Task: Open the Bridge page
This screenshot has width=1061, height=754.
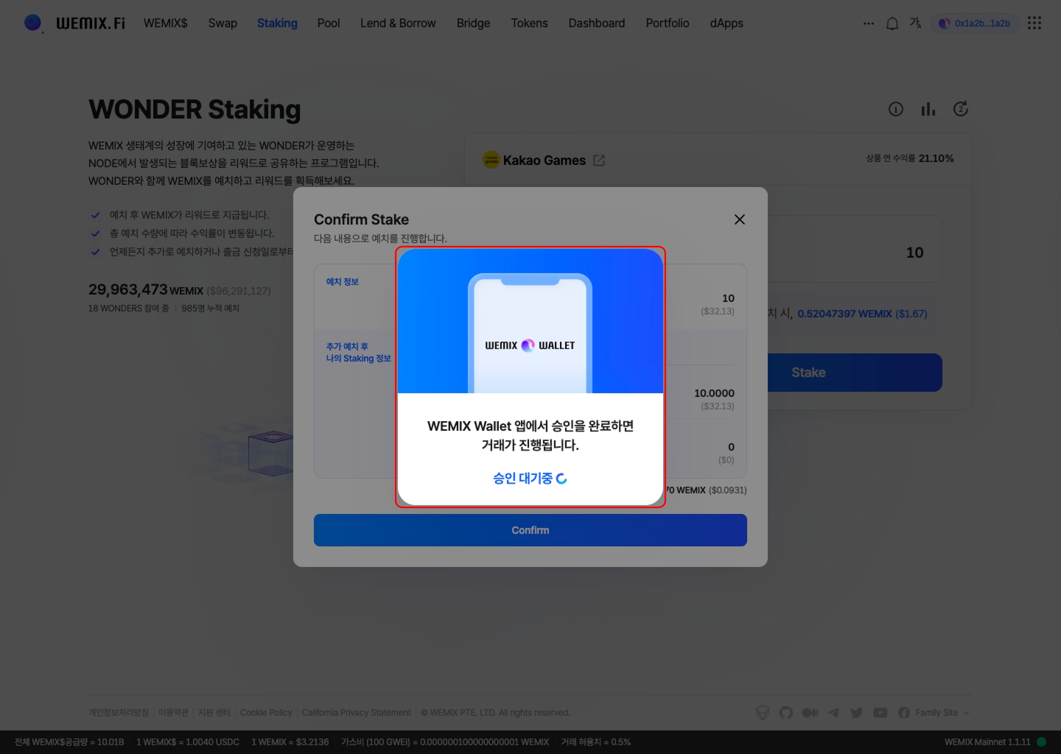Action: tap(473, 23)
